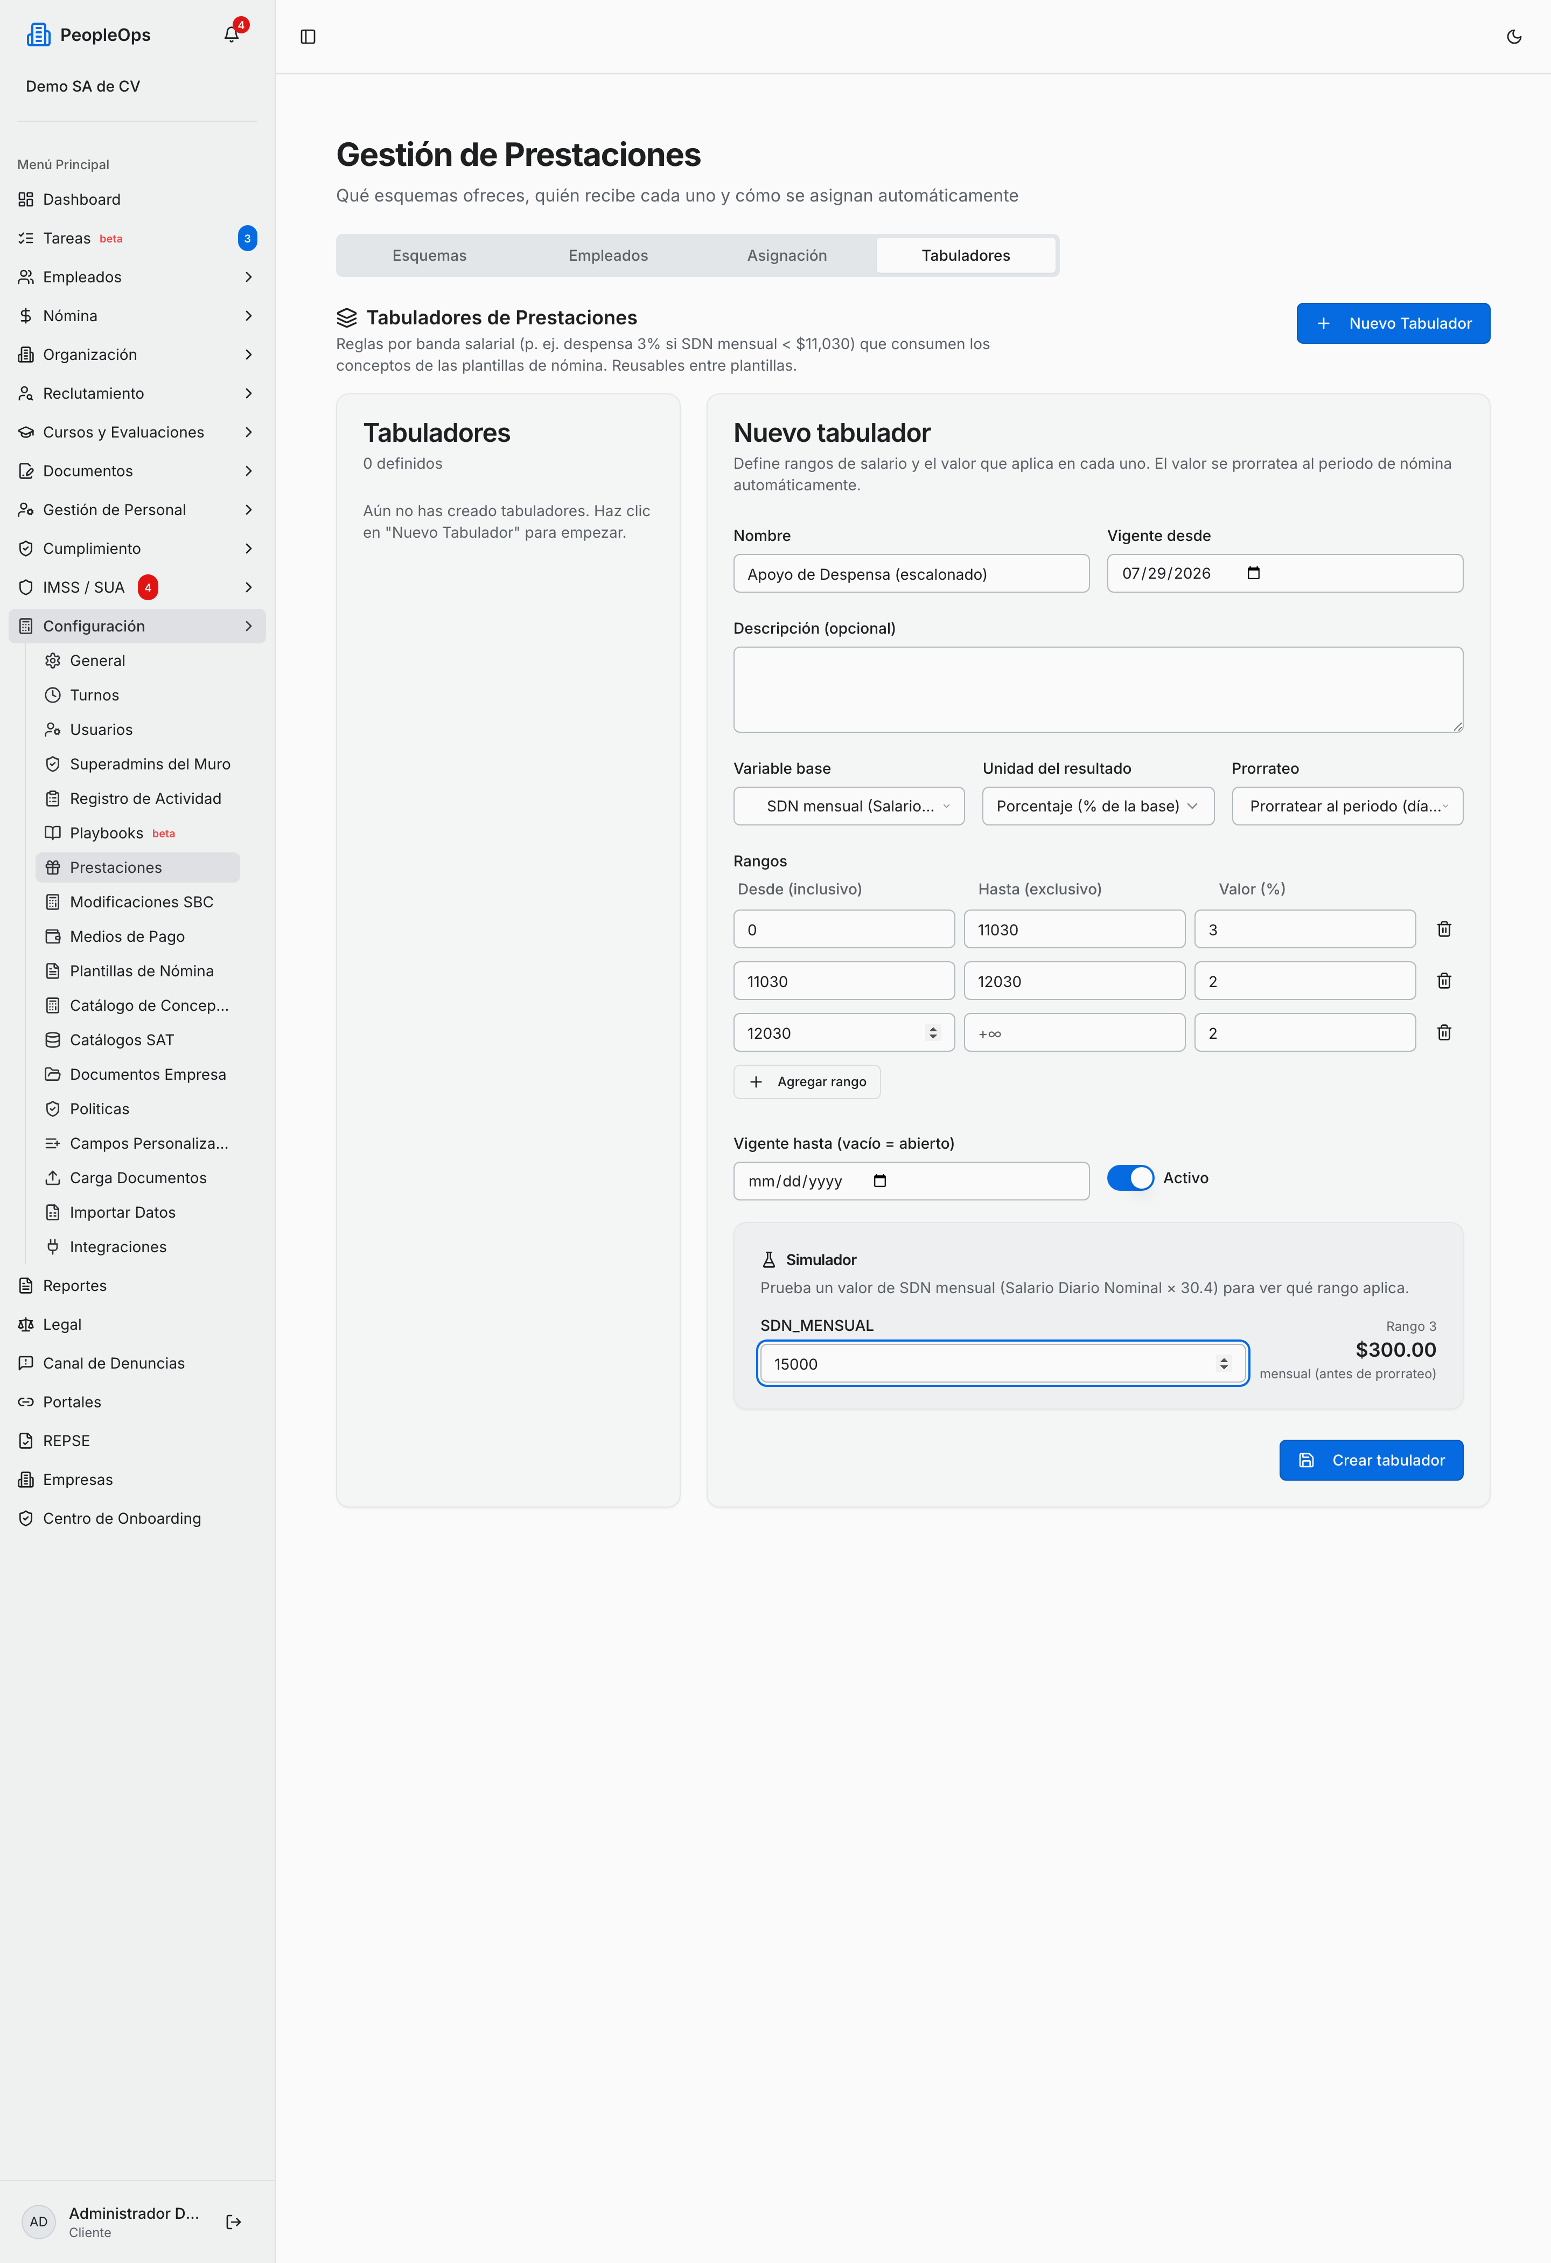Switch to the Esquemas tab

coord(429,255)
